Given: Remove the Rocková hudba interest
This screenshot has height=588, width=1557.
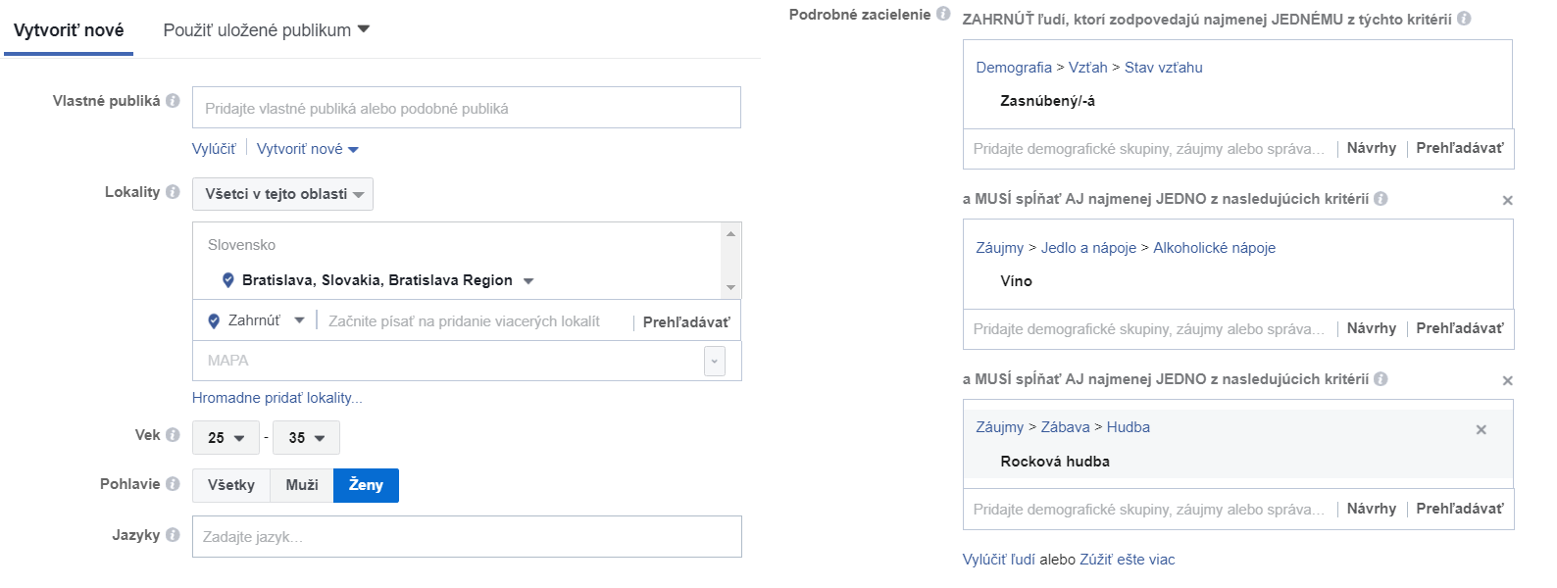Looking at the screenshot, I should coord(1482,429).
